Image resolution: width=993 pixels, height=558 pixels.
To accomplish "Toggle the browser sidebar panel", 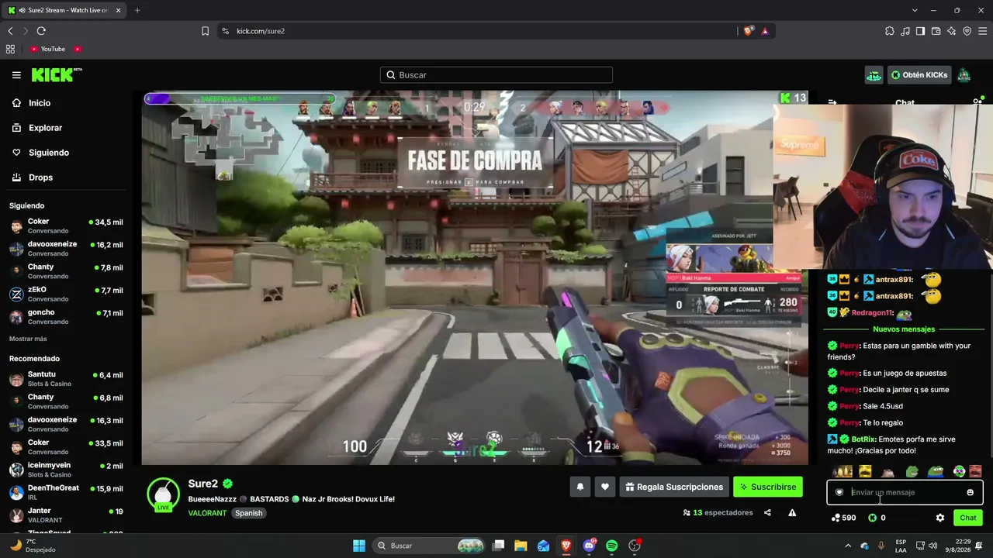I will 920,31.
